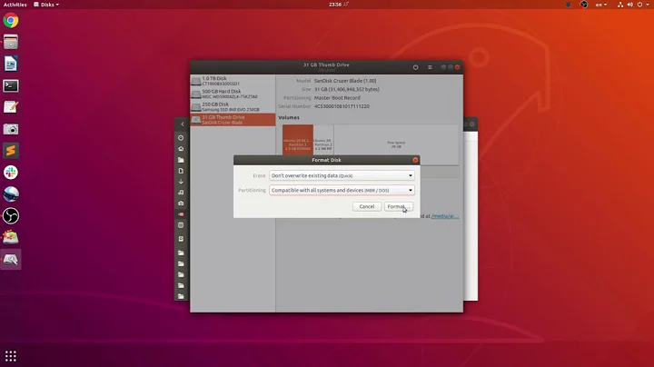The image size is (654, 367).
Task: Open Recent in Files sidebar
Action: 181,138
